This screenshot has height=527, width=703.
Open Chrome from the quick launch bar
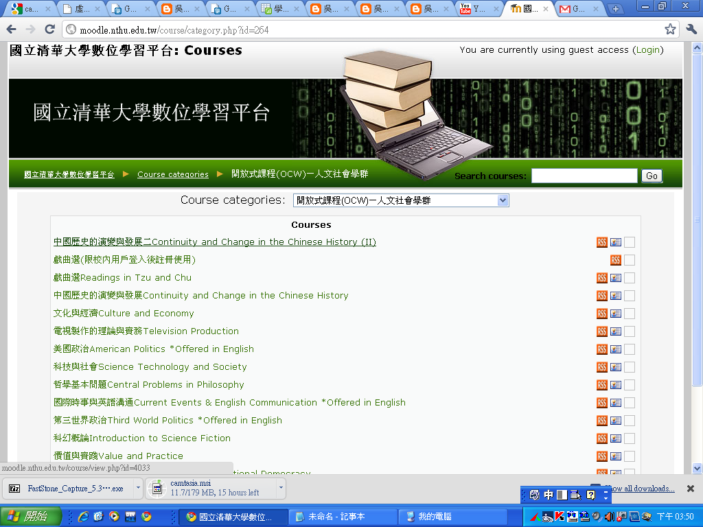coord(146,517)
